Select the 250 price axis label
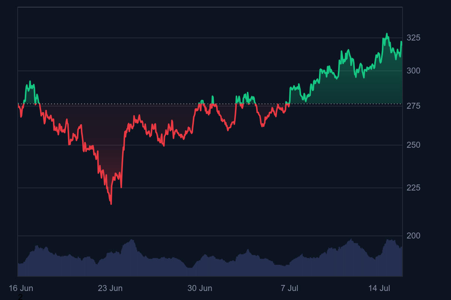The width and height of the screenshot is (451, 300). point(413,145)
